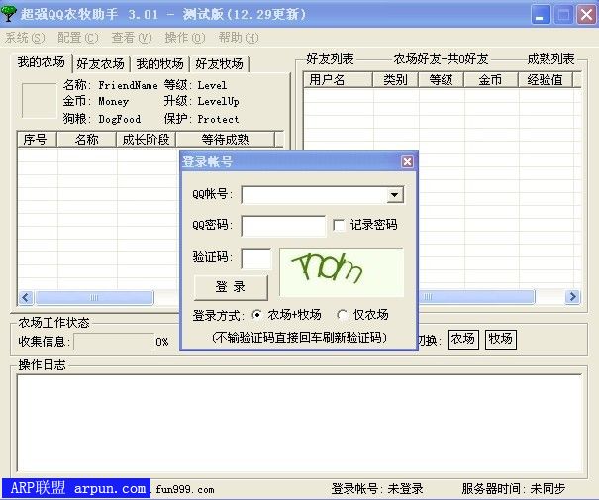Click the 服务器时间: 未同步 status text
The width and height of the screenshot is (599, 500).
pos(514,489)
